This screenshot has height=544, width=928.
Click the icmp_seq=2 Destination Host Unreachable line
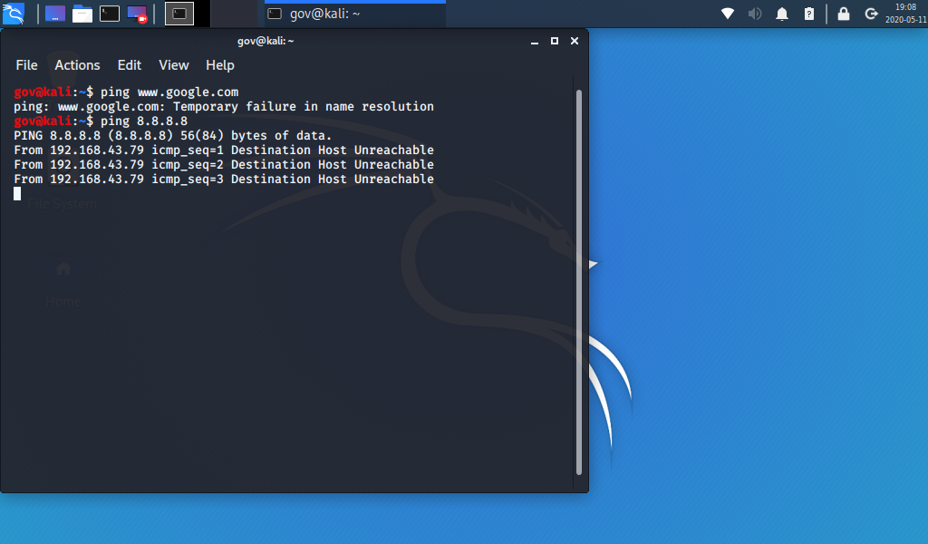point(224,165)
